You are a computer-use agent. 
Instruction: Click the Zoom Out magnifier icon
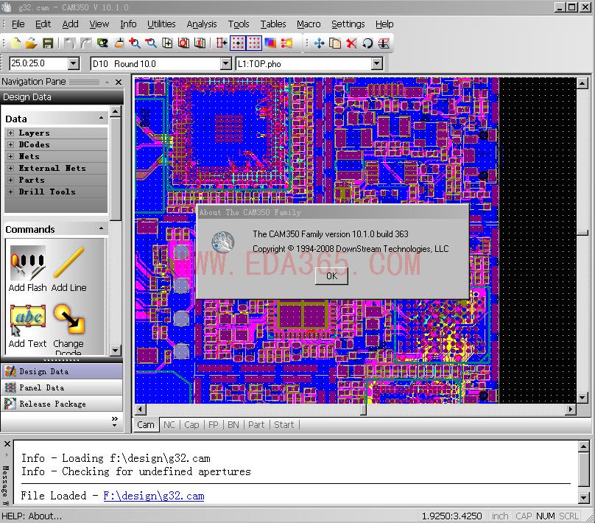151,43
